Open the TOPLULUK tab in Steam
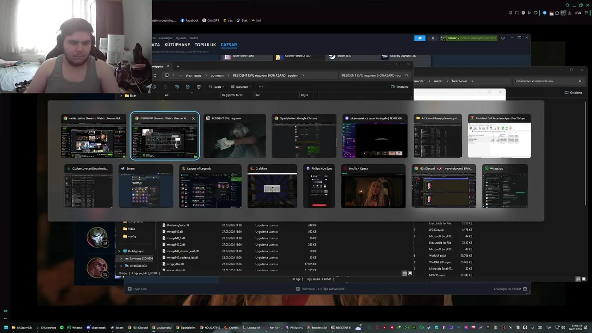 tap(205, 45)
